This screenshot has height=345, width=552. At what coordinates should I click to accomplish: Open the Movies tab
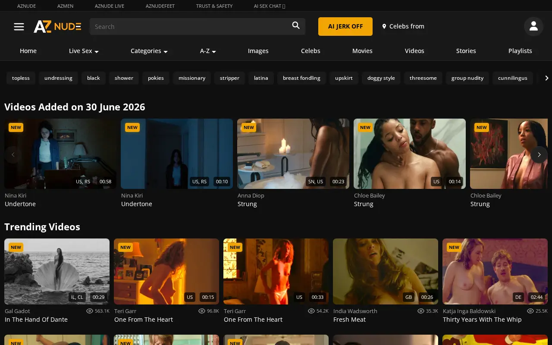(362, 51)
